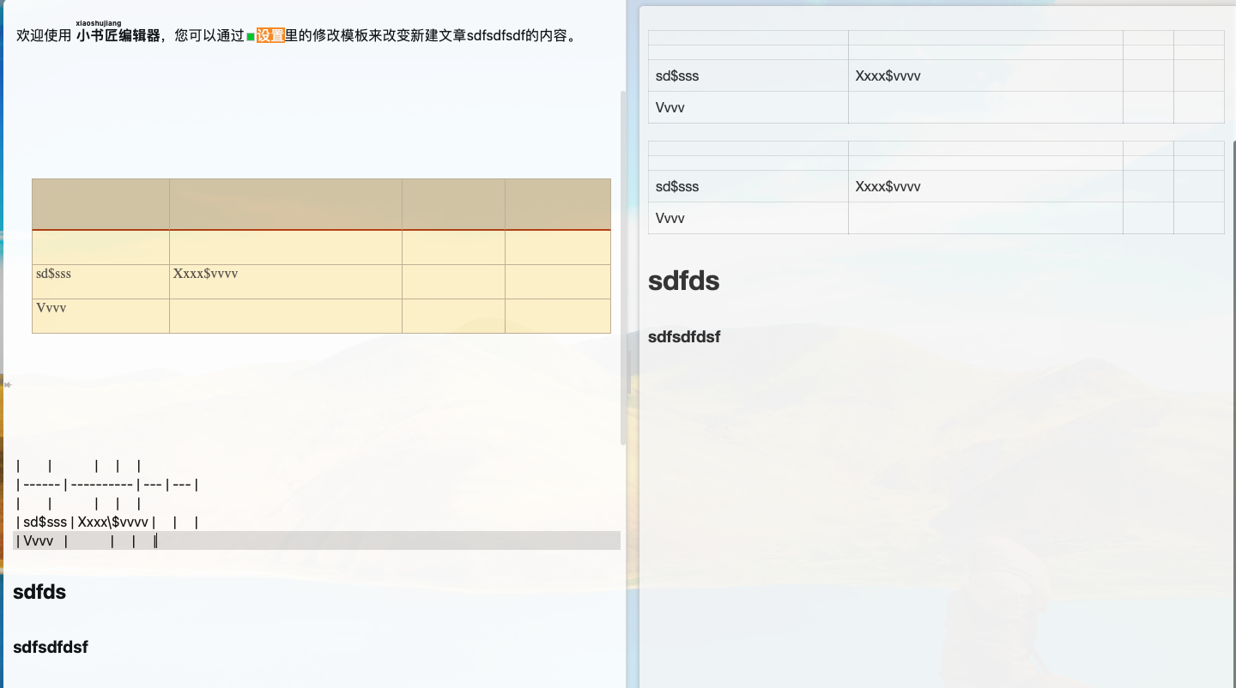Screen dimensions: 1236x688
Task: Click the sdfsdfdsf heading in the preview pane
Action: pos(684,336)
